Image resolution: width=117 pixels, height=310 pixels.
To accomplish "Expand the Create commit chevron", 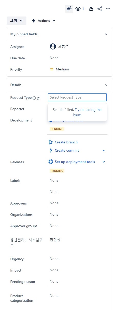I will click(104, 150).
